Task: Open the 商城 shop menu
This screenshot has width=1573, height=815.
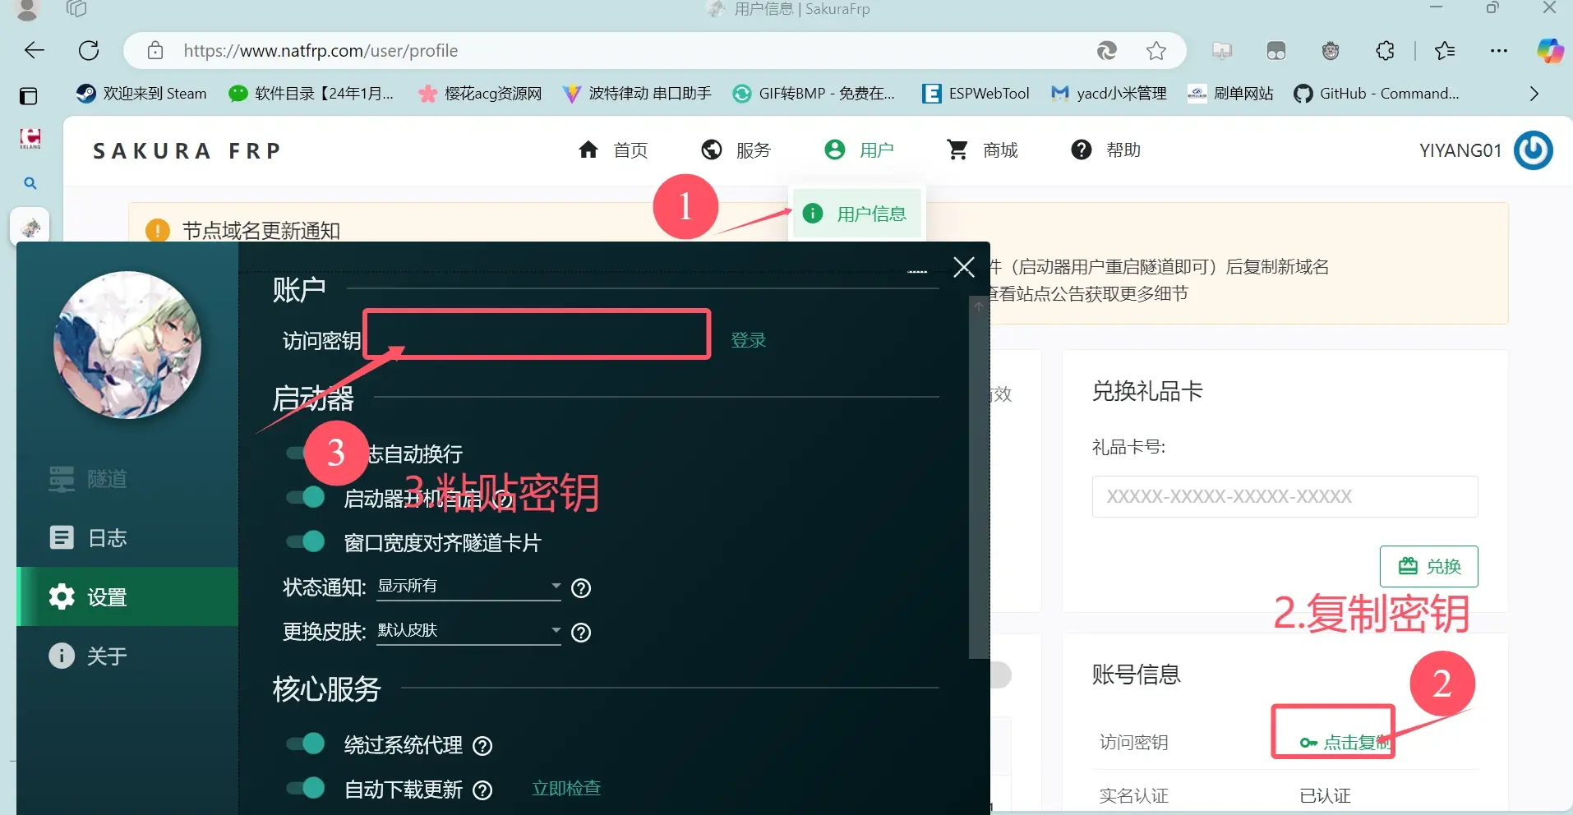Action: click(982, 150)
